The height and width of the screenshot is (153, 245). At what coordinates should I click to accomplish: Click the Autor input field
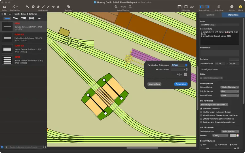coord(219,25)
